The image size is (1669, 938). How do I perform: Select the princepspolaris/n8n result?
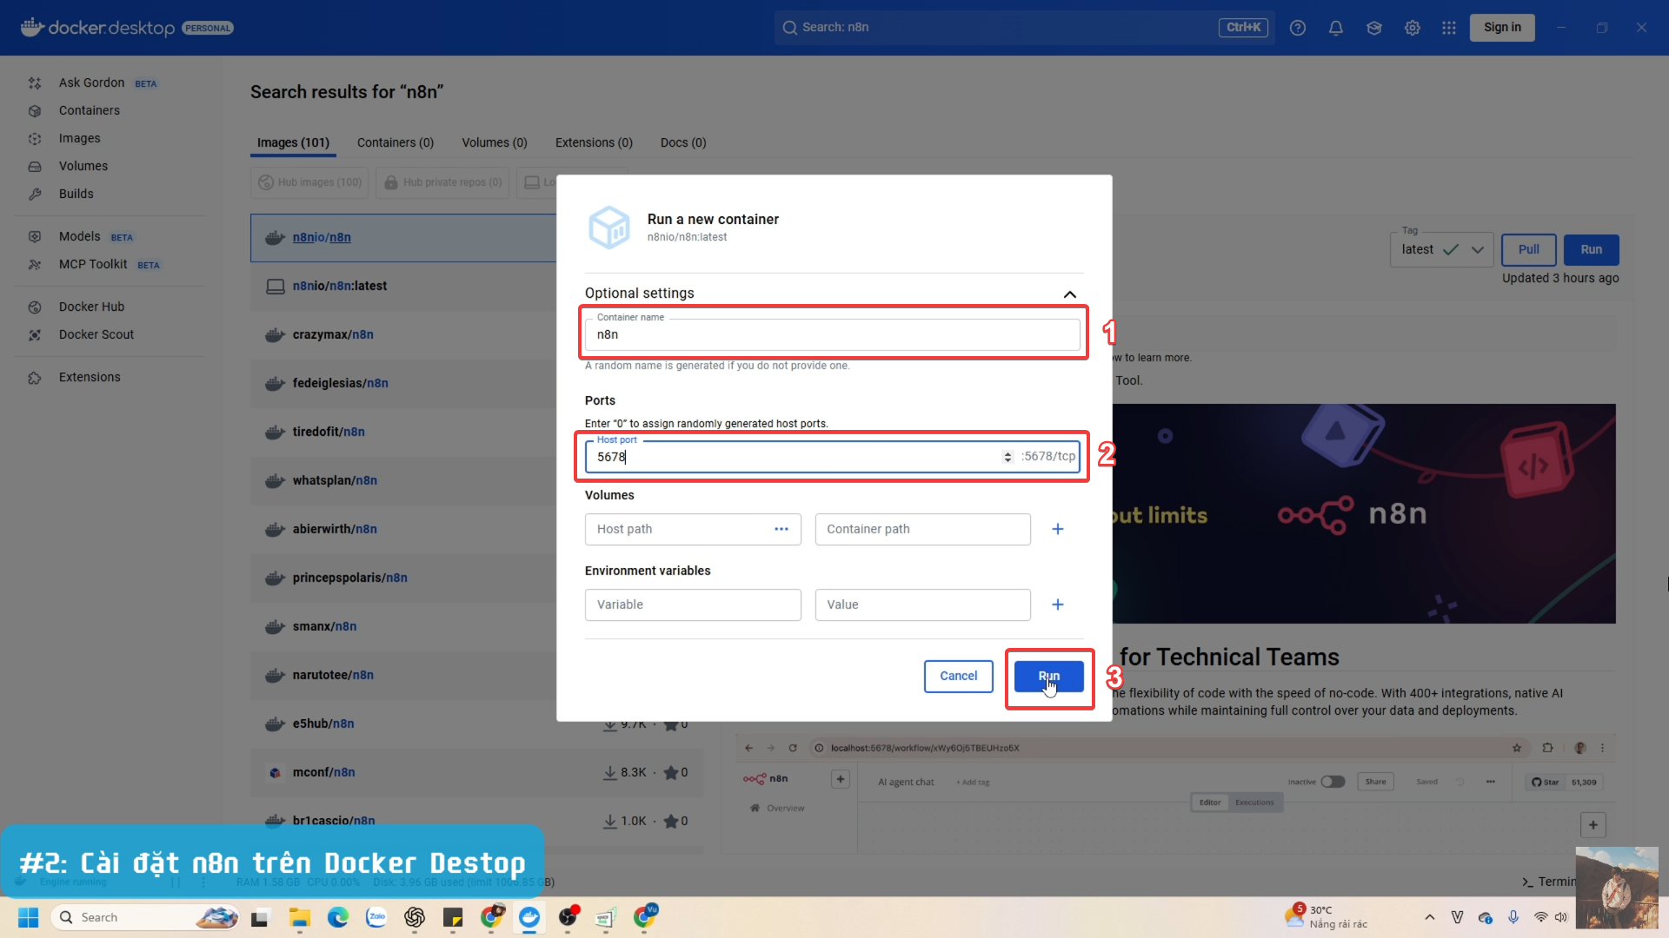403,578
